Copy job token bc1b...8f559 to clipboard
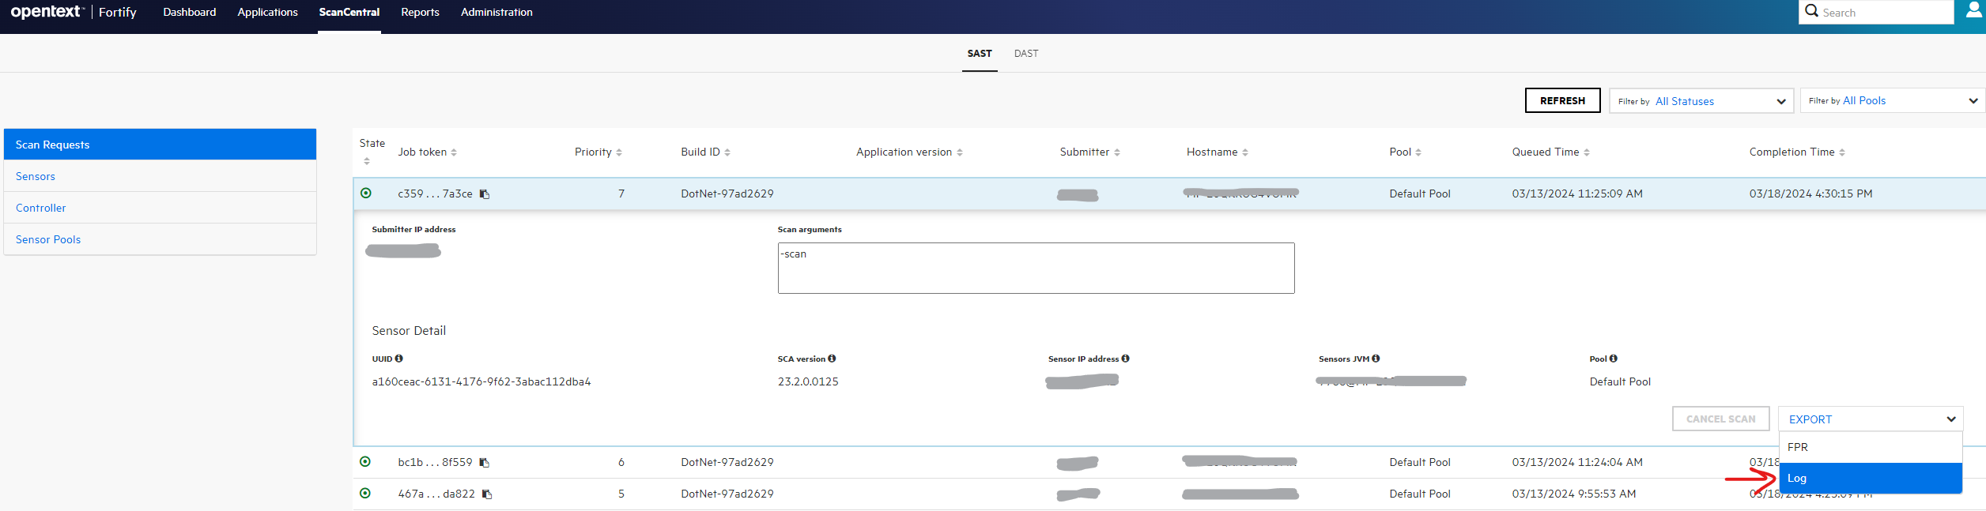Image resolution: width=1986 pixels, height=511 pixels. 485,463
